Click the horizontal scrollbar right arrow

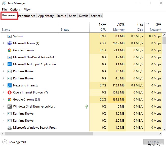(160, 134)
